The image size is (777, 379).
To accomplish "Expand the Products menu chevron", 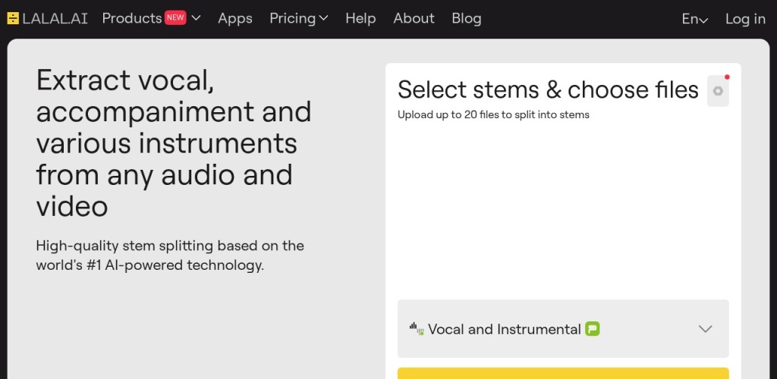I will tap(197, 18).
